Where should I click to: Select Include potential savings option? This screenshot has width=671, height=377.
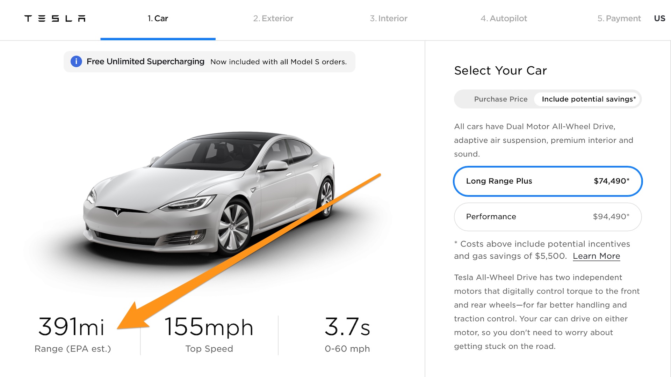[x=589, y=99]
